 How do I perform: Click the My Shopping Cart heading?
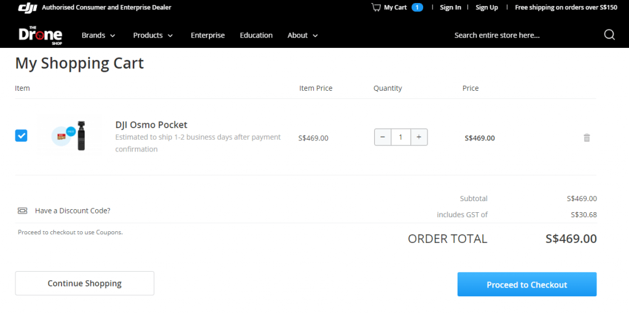tap(79, 64)
